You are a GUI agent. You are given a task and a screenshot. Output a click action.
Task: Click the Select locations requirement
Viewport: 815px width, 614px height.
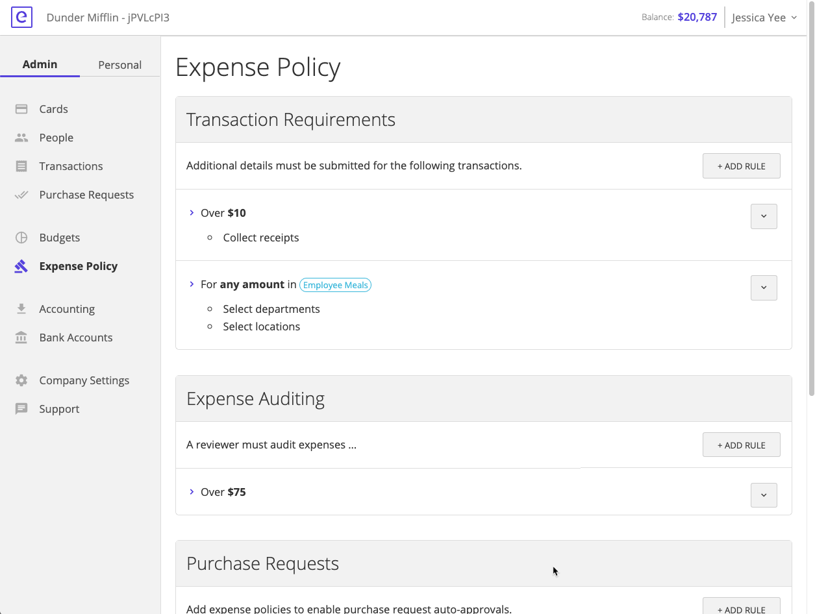click(x=262, y=326)
